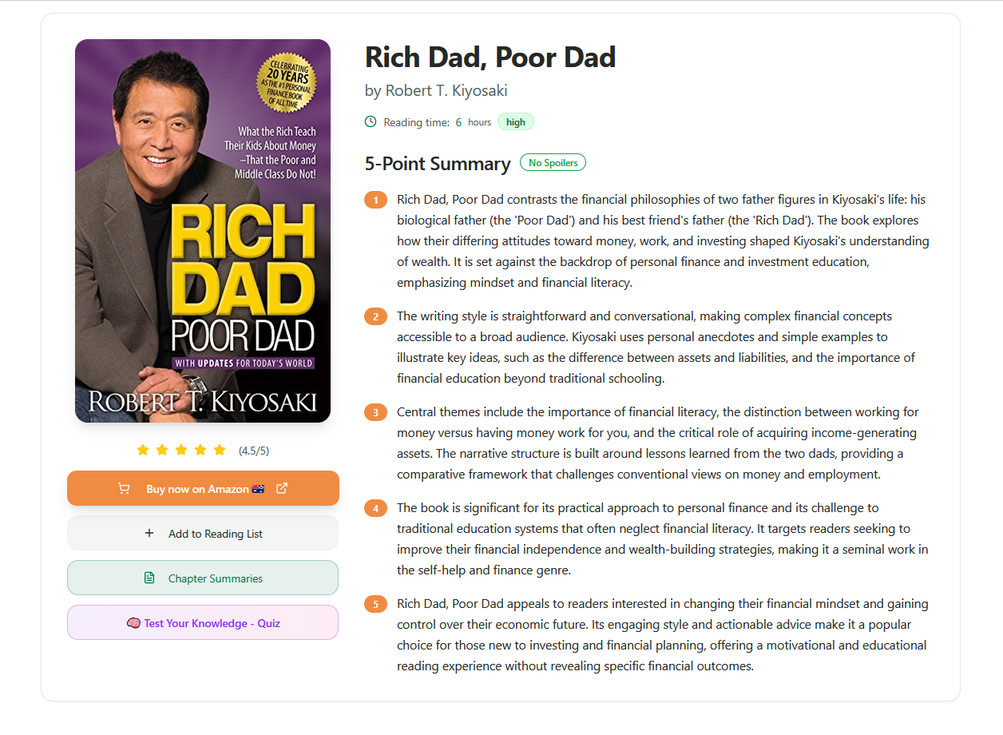1003x735 pixels.
Task: Click the shopping cart icon
Action: tap(124, 488)
